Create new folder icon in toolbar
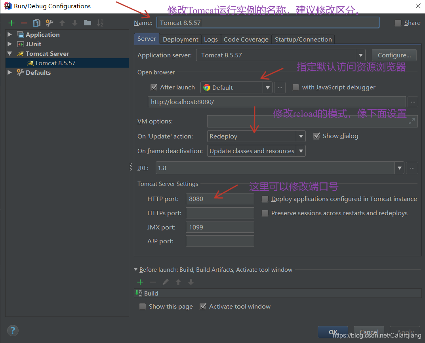 (87, 23)
